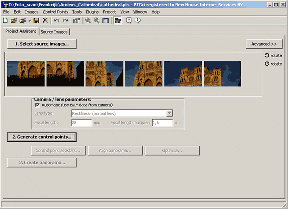Switch to the Source Images tab
Image resolution: width=288 pixels, height=209 pixels.
click(x=54, y=32)
